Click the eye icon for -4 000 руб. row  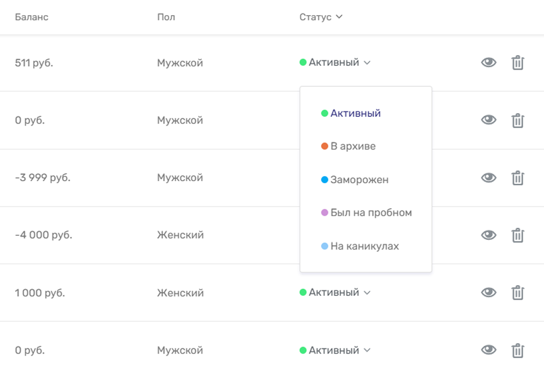pyautogui.click(x=488, y=235)
